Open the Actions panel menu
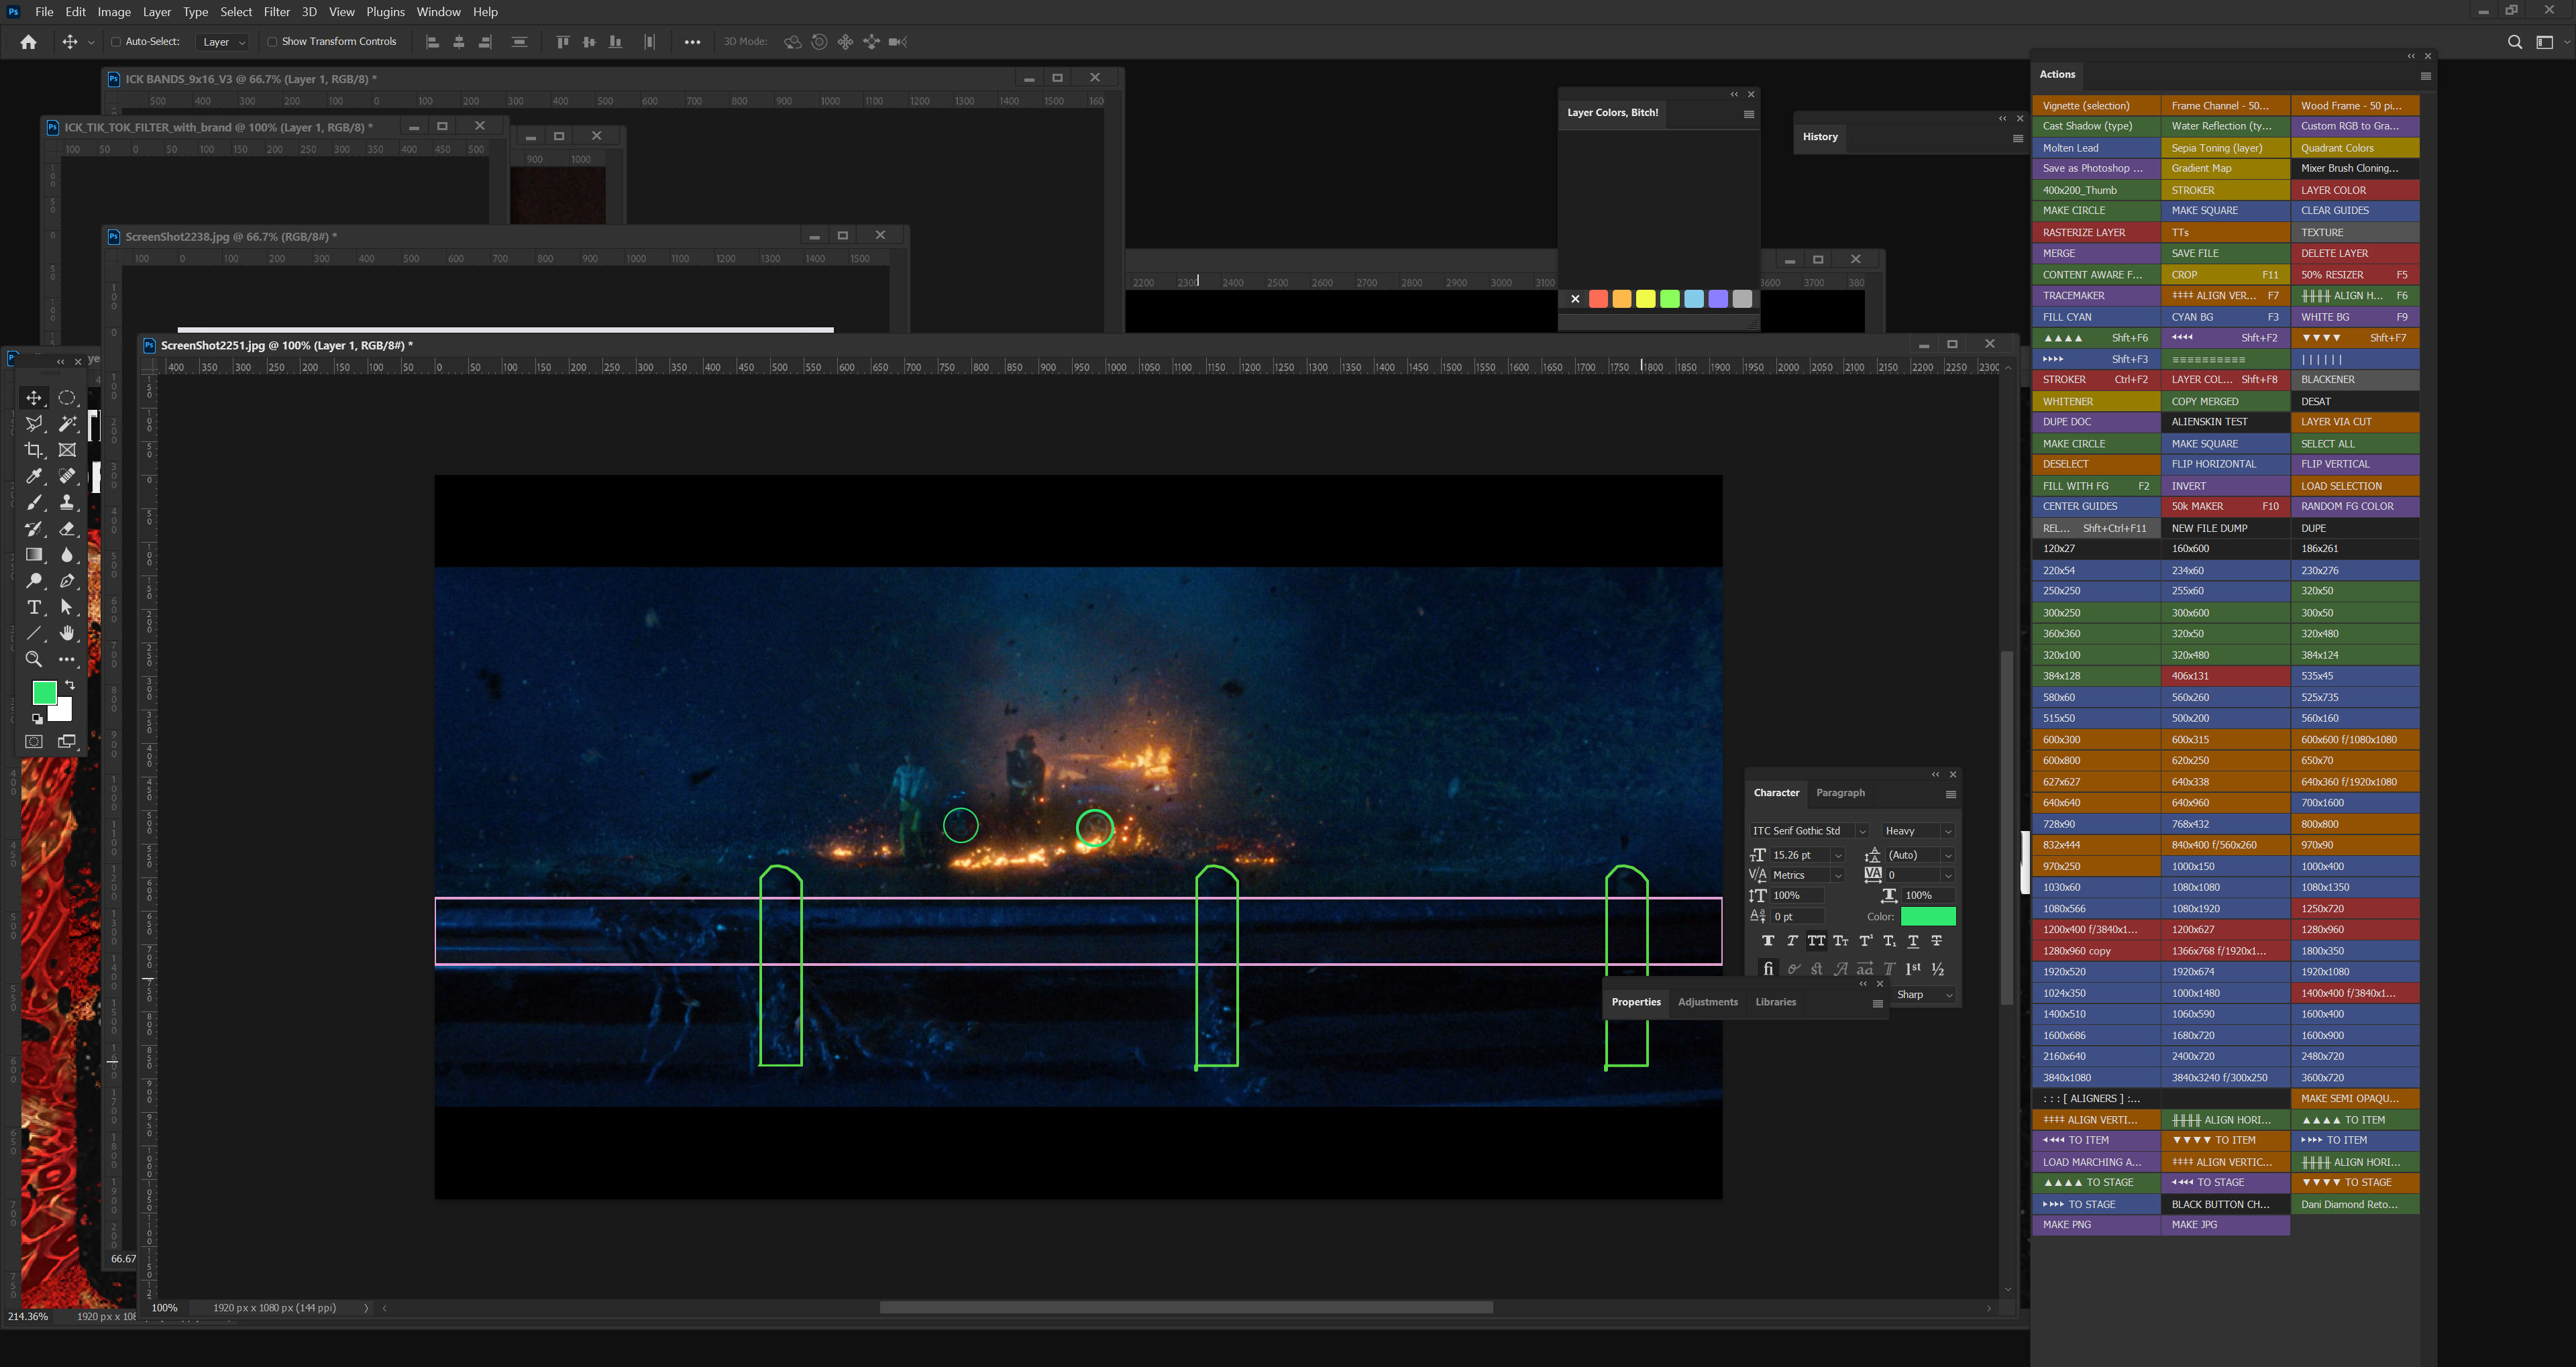 (2425, 76)
